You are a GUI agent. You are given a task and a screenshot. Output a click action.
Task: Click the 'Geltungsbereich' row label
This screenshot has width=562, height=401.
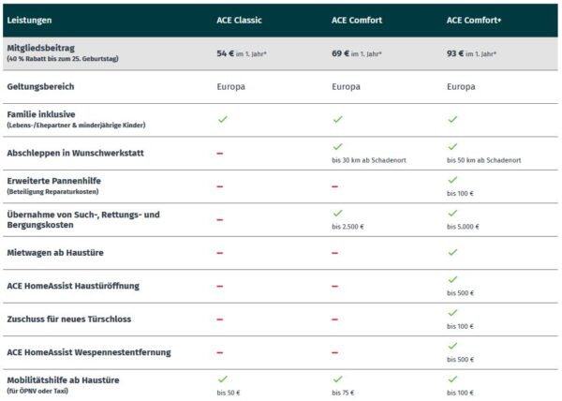[x=40, y=87]
